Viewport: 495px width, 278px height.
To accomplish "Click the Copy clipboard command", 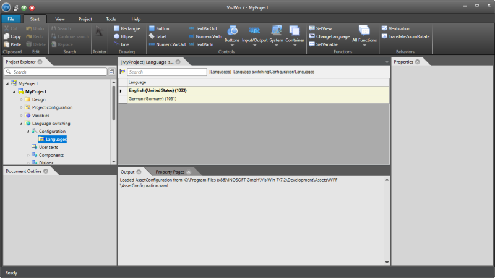I will tap(12, 36).
